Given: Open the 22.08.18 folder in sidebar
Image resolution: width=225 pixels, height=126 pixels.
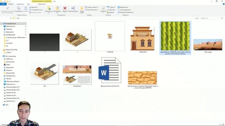Looking at the screenshot, I should (x=8, y=52).
